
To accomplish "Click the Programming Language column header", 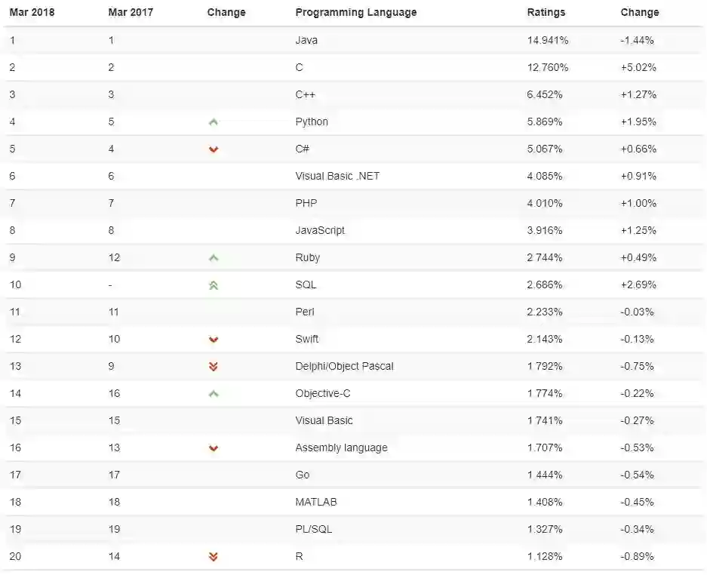I will point(355,12).
